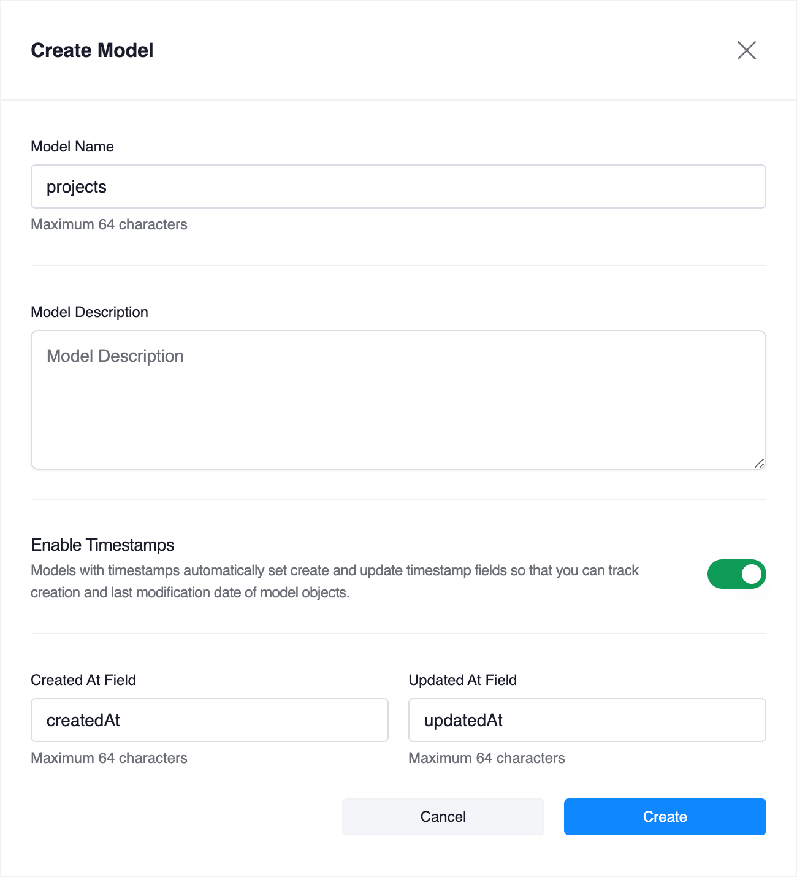Click the Model Description label
Screen dimensions: 797x877
click(x=90, y=312)
